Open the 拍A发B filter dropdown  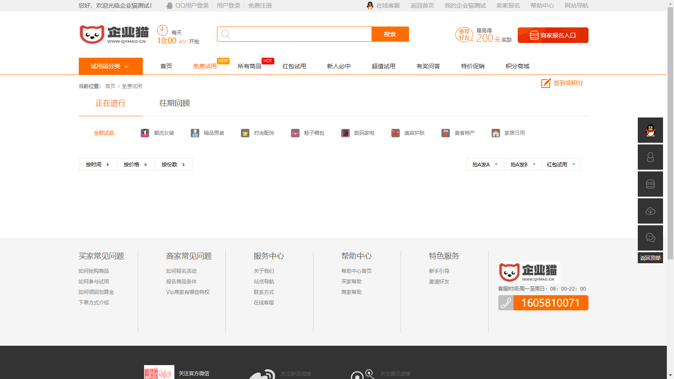[523, 165]
